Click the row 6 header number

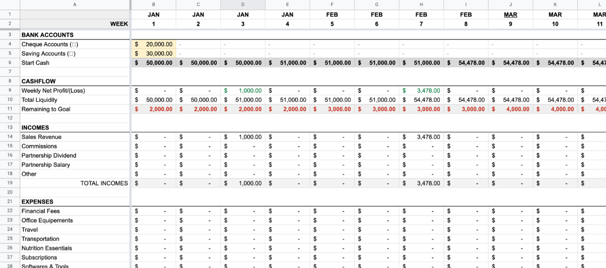point(9,63)
